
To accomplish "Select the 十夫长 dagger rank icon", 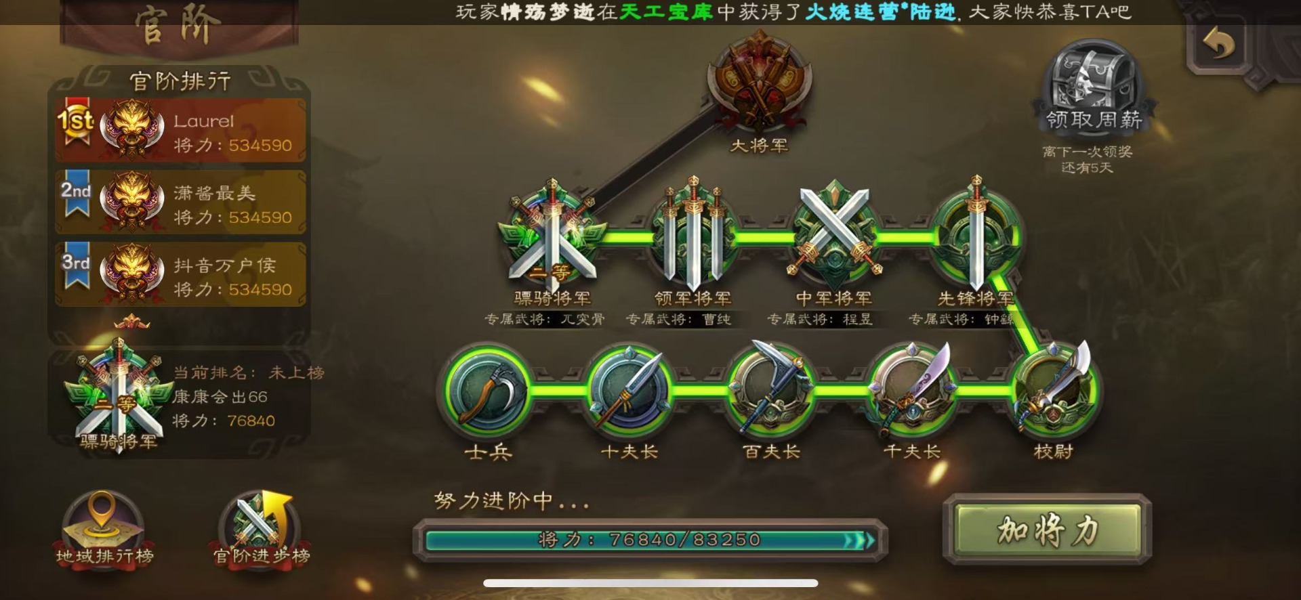I will click(x=629, y=391).
